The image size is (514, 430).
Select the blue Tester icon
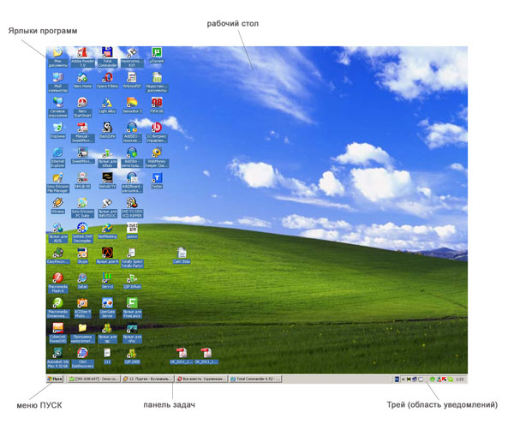157,181
